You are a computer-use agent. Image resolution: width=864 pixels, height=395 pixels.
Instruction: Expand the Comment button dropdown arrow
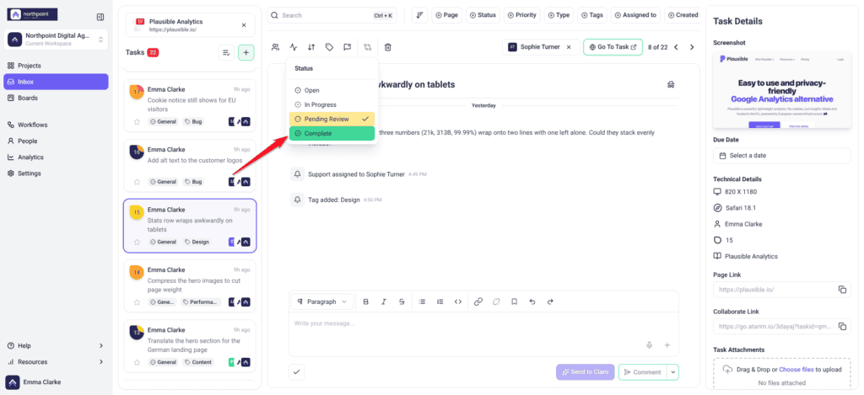672,372
